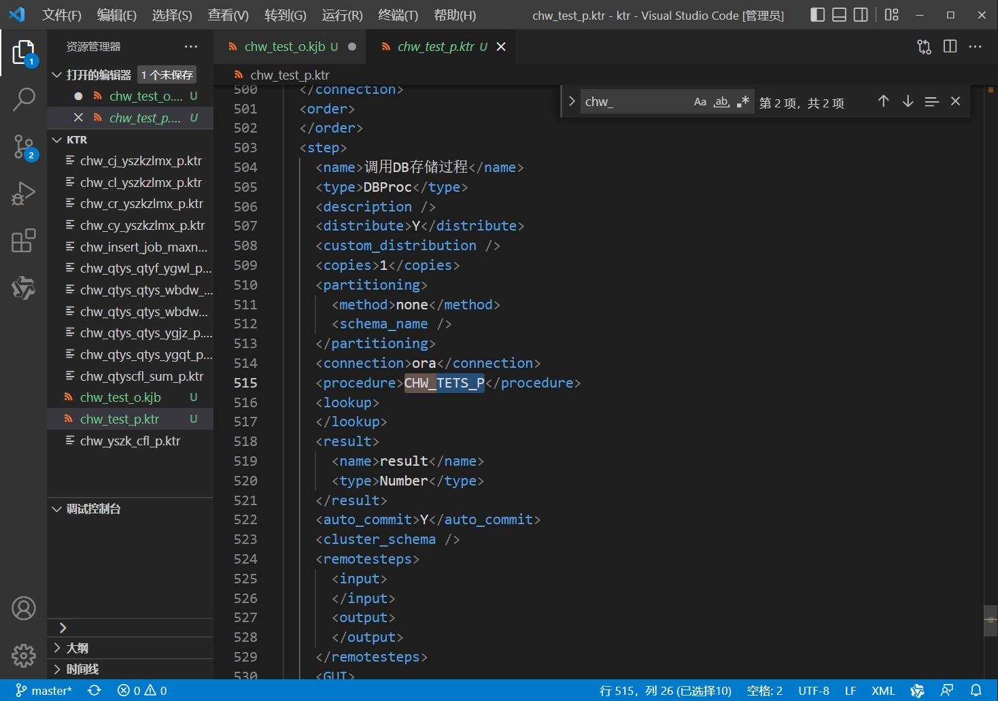Open the 查看(V) menu
The width and height of the screenshot is (998, 701).
(228, 15)
